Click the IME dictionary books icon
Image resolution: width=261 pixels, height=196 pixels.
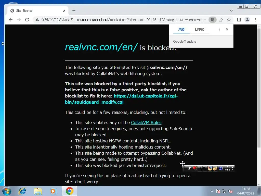[205, 168]
